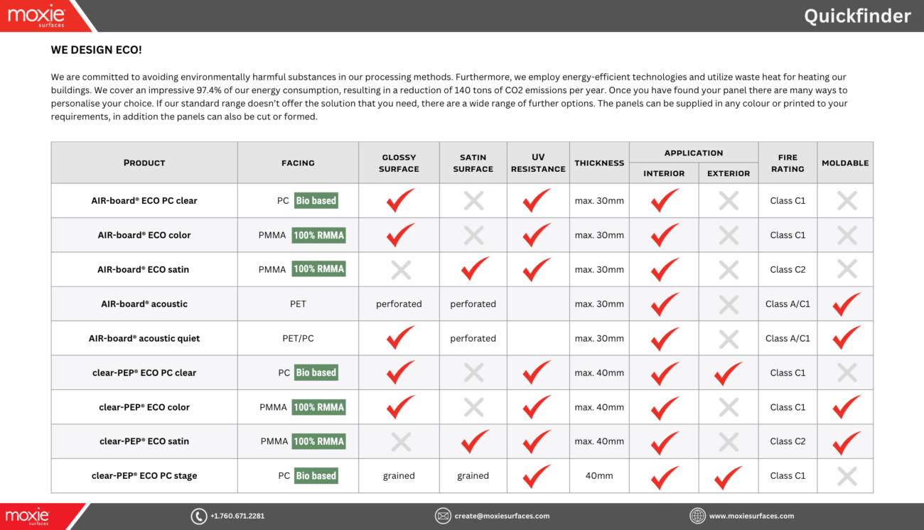The image size is (924, 530).
Task: Click the Facing column header
Action: [298, 163]
